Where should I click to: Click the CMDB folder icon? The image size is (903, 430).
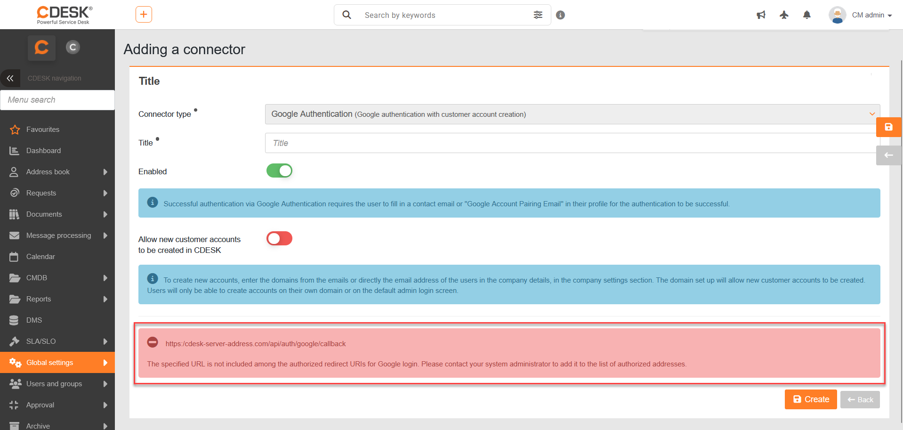[x=15, y=278]
